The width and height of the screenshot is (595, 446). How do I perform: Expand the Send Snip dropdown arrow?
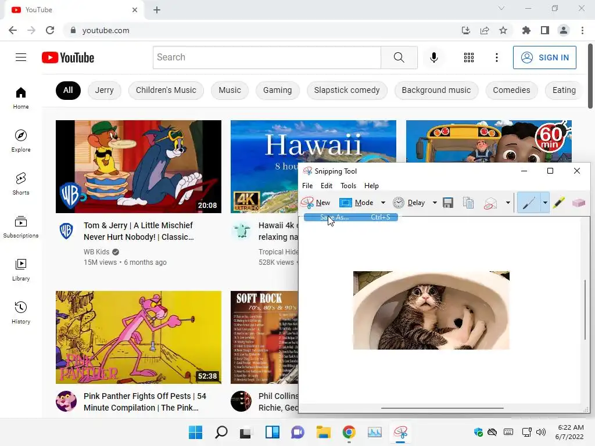[x=508, y=203]
